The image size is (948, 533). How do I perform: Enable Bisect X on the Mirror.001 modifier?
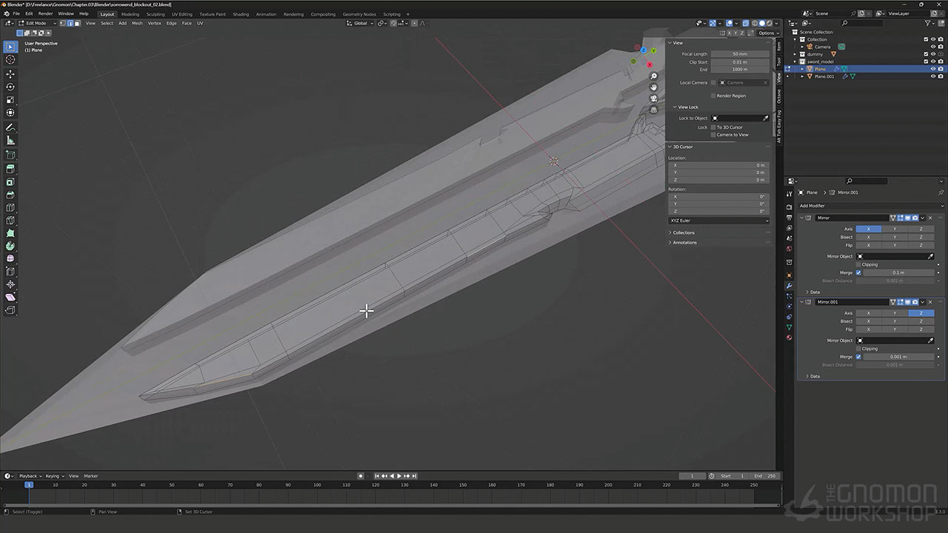coord(869,321)
